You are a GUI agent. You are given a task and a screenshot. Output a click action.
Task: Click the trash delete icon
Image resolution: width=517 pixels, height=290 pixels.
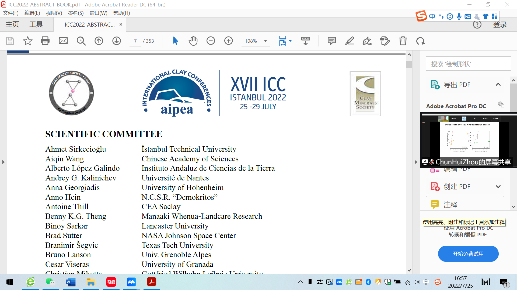click(x=403, y=41)
